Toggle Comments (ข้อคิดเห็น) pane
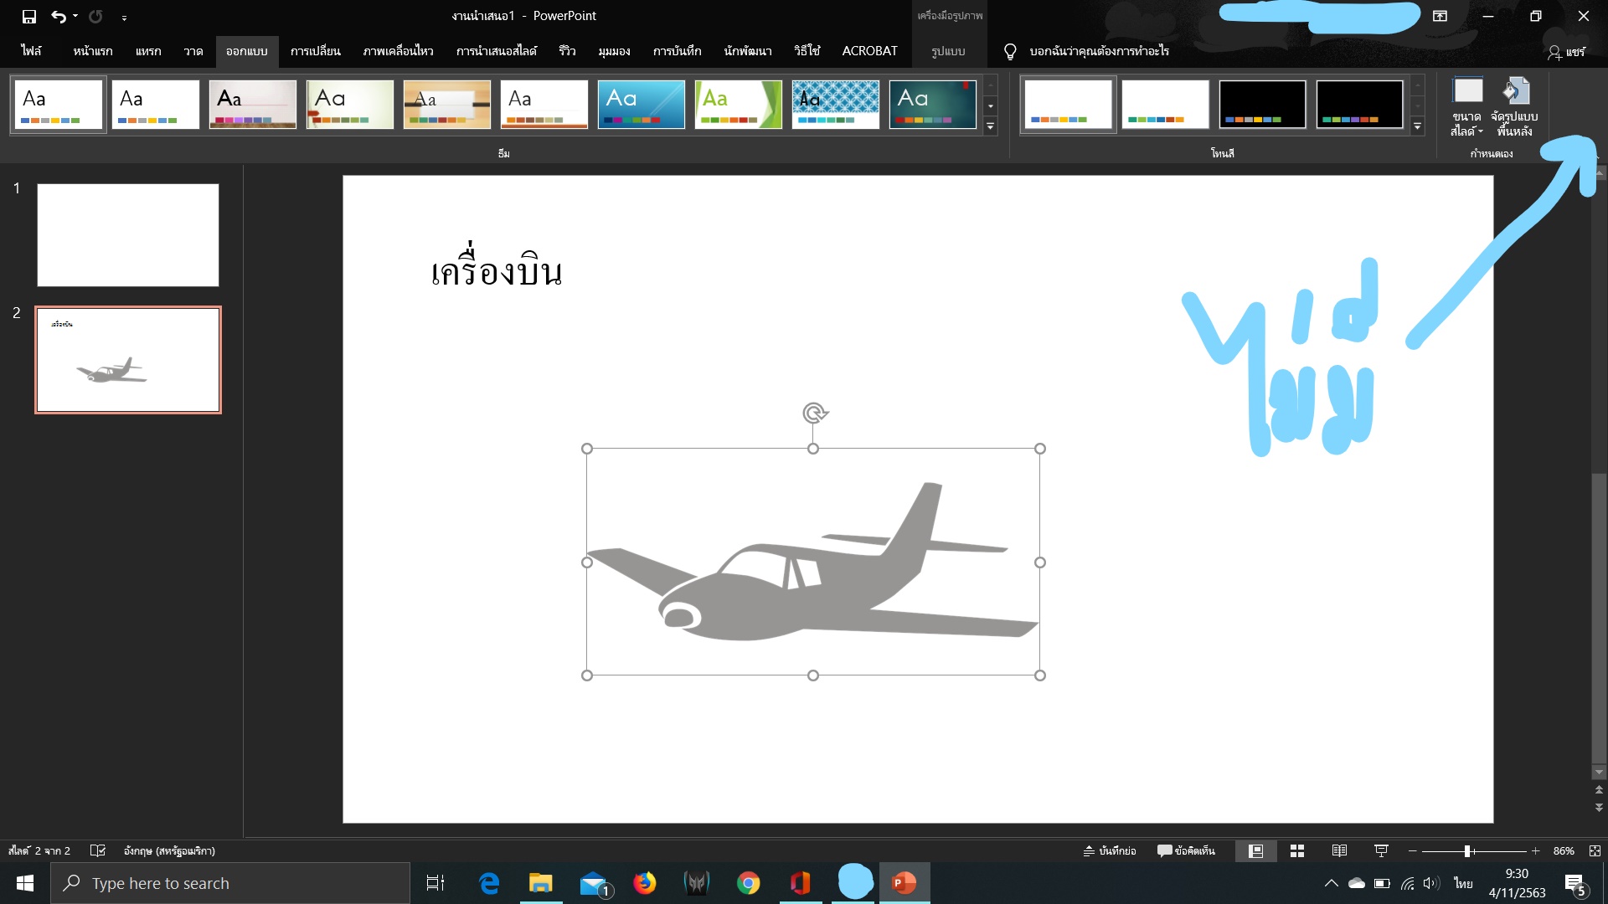This screenshot has width=1608, height=904. click(1186, 850)
